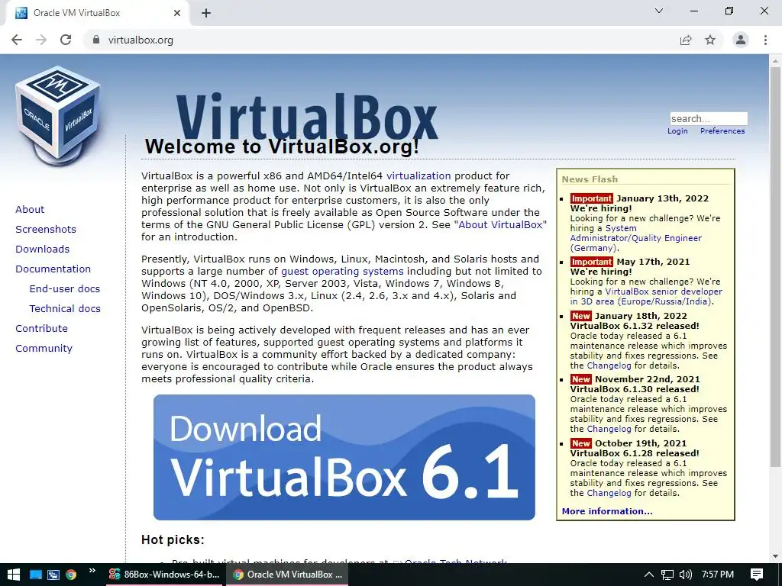Reload the virtualbox.org page
Viewport: 782px width, 586px height.
point(66,40)
